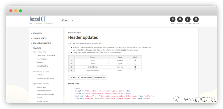Toggle Stock checkbox in United States row

135,67
